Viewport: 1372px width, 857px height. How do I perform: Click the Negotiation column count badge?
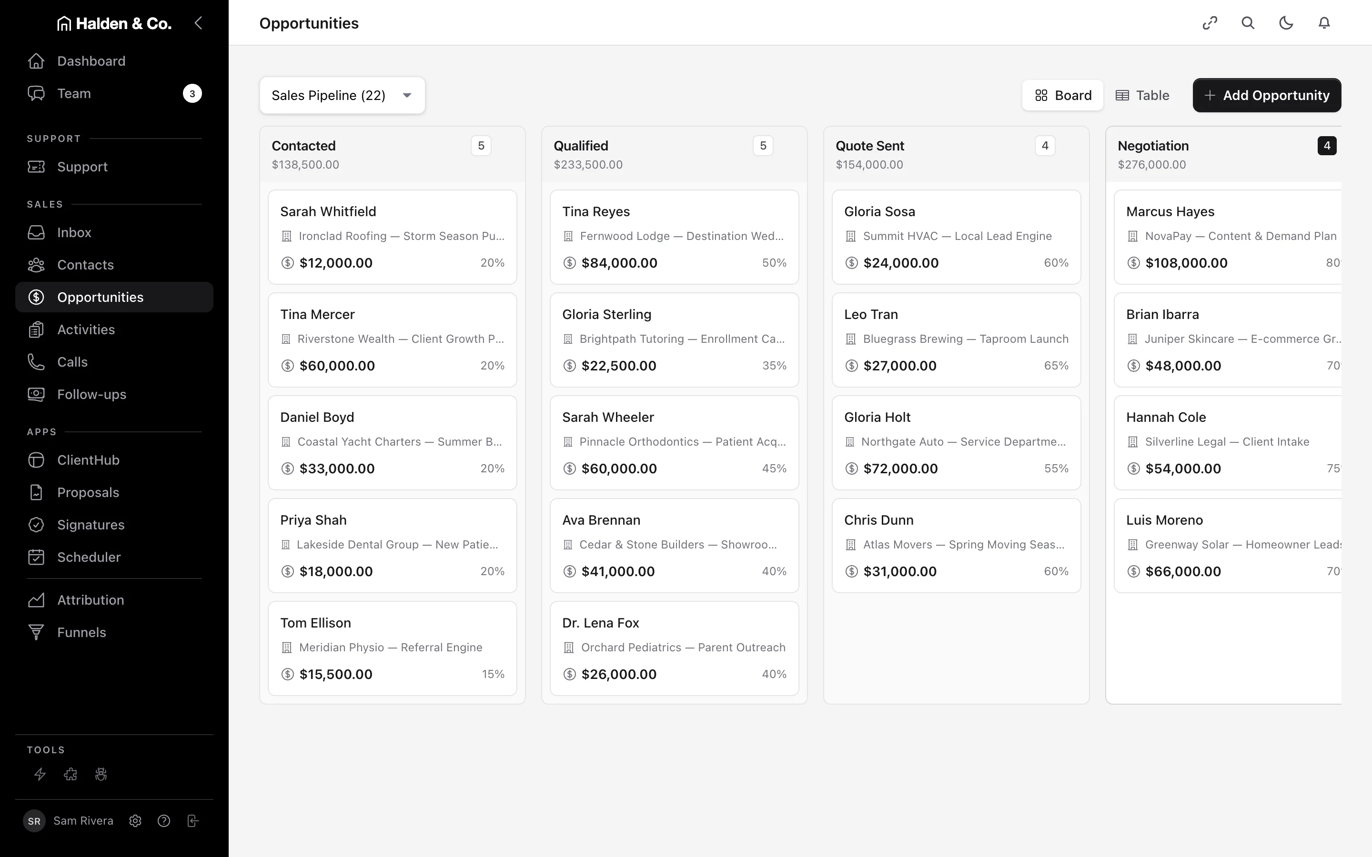click(x=1327, y=146)
